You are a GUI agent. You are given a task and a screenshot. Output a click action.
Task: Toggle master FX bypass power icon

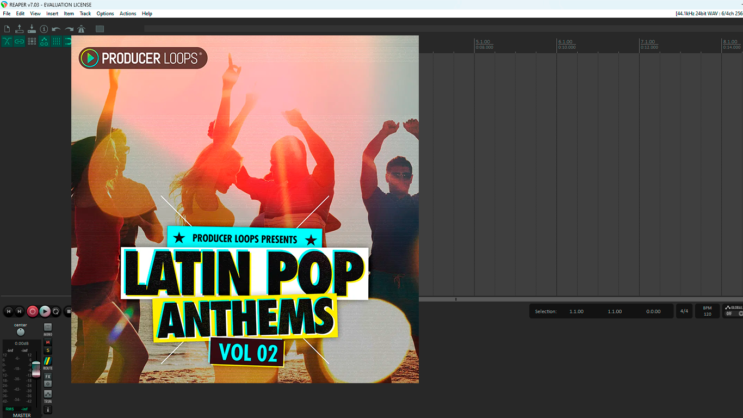click(x=48, y=384)
